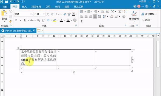
Task: Click the Redo arrow in title bar
Action: coord(18,1)
